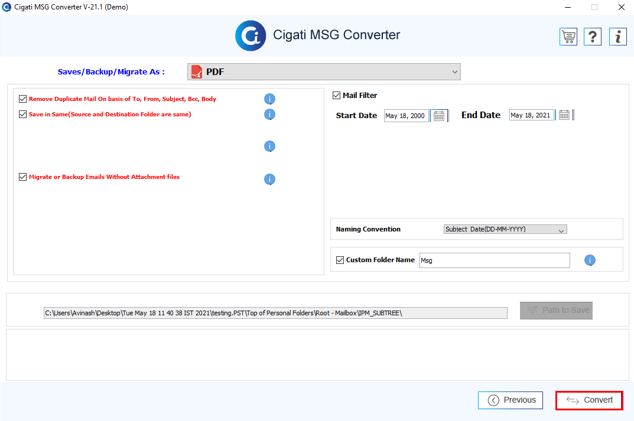Click the info icon above Migrate option
634x421 pixels.
tap(269, 146)
